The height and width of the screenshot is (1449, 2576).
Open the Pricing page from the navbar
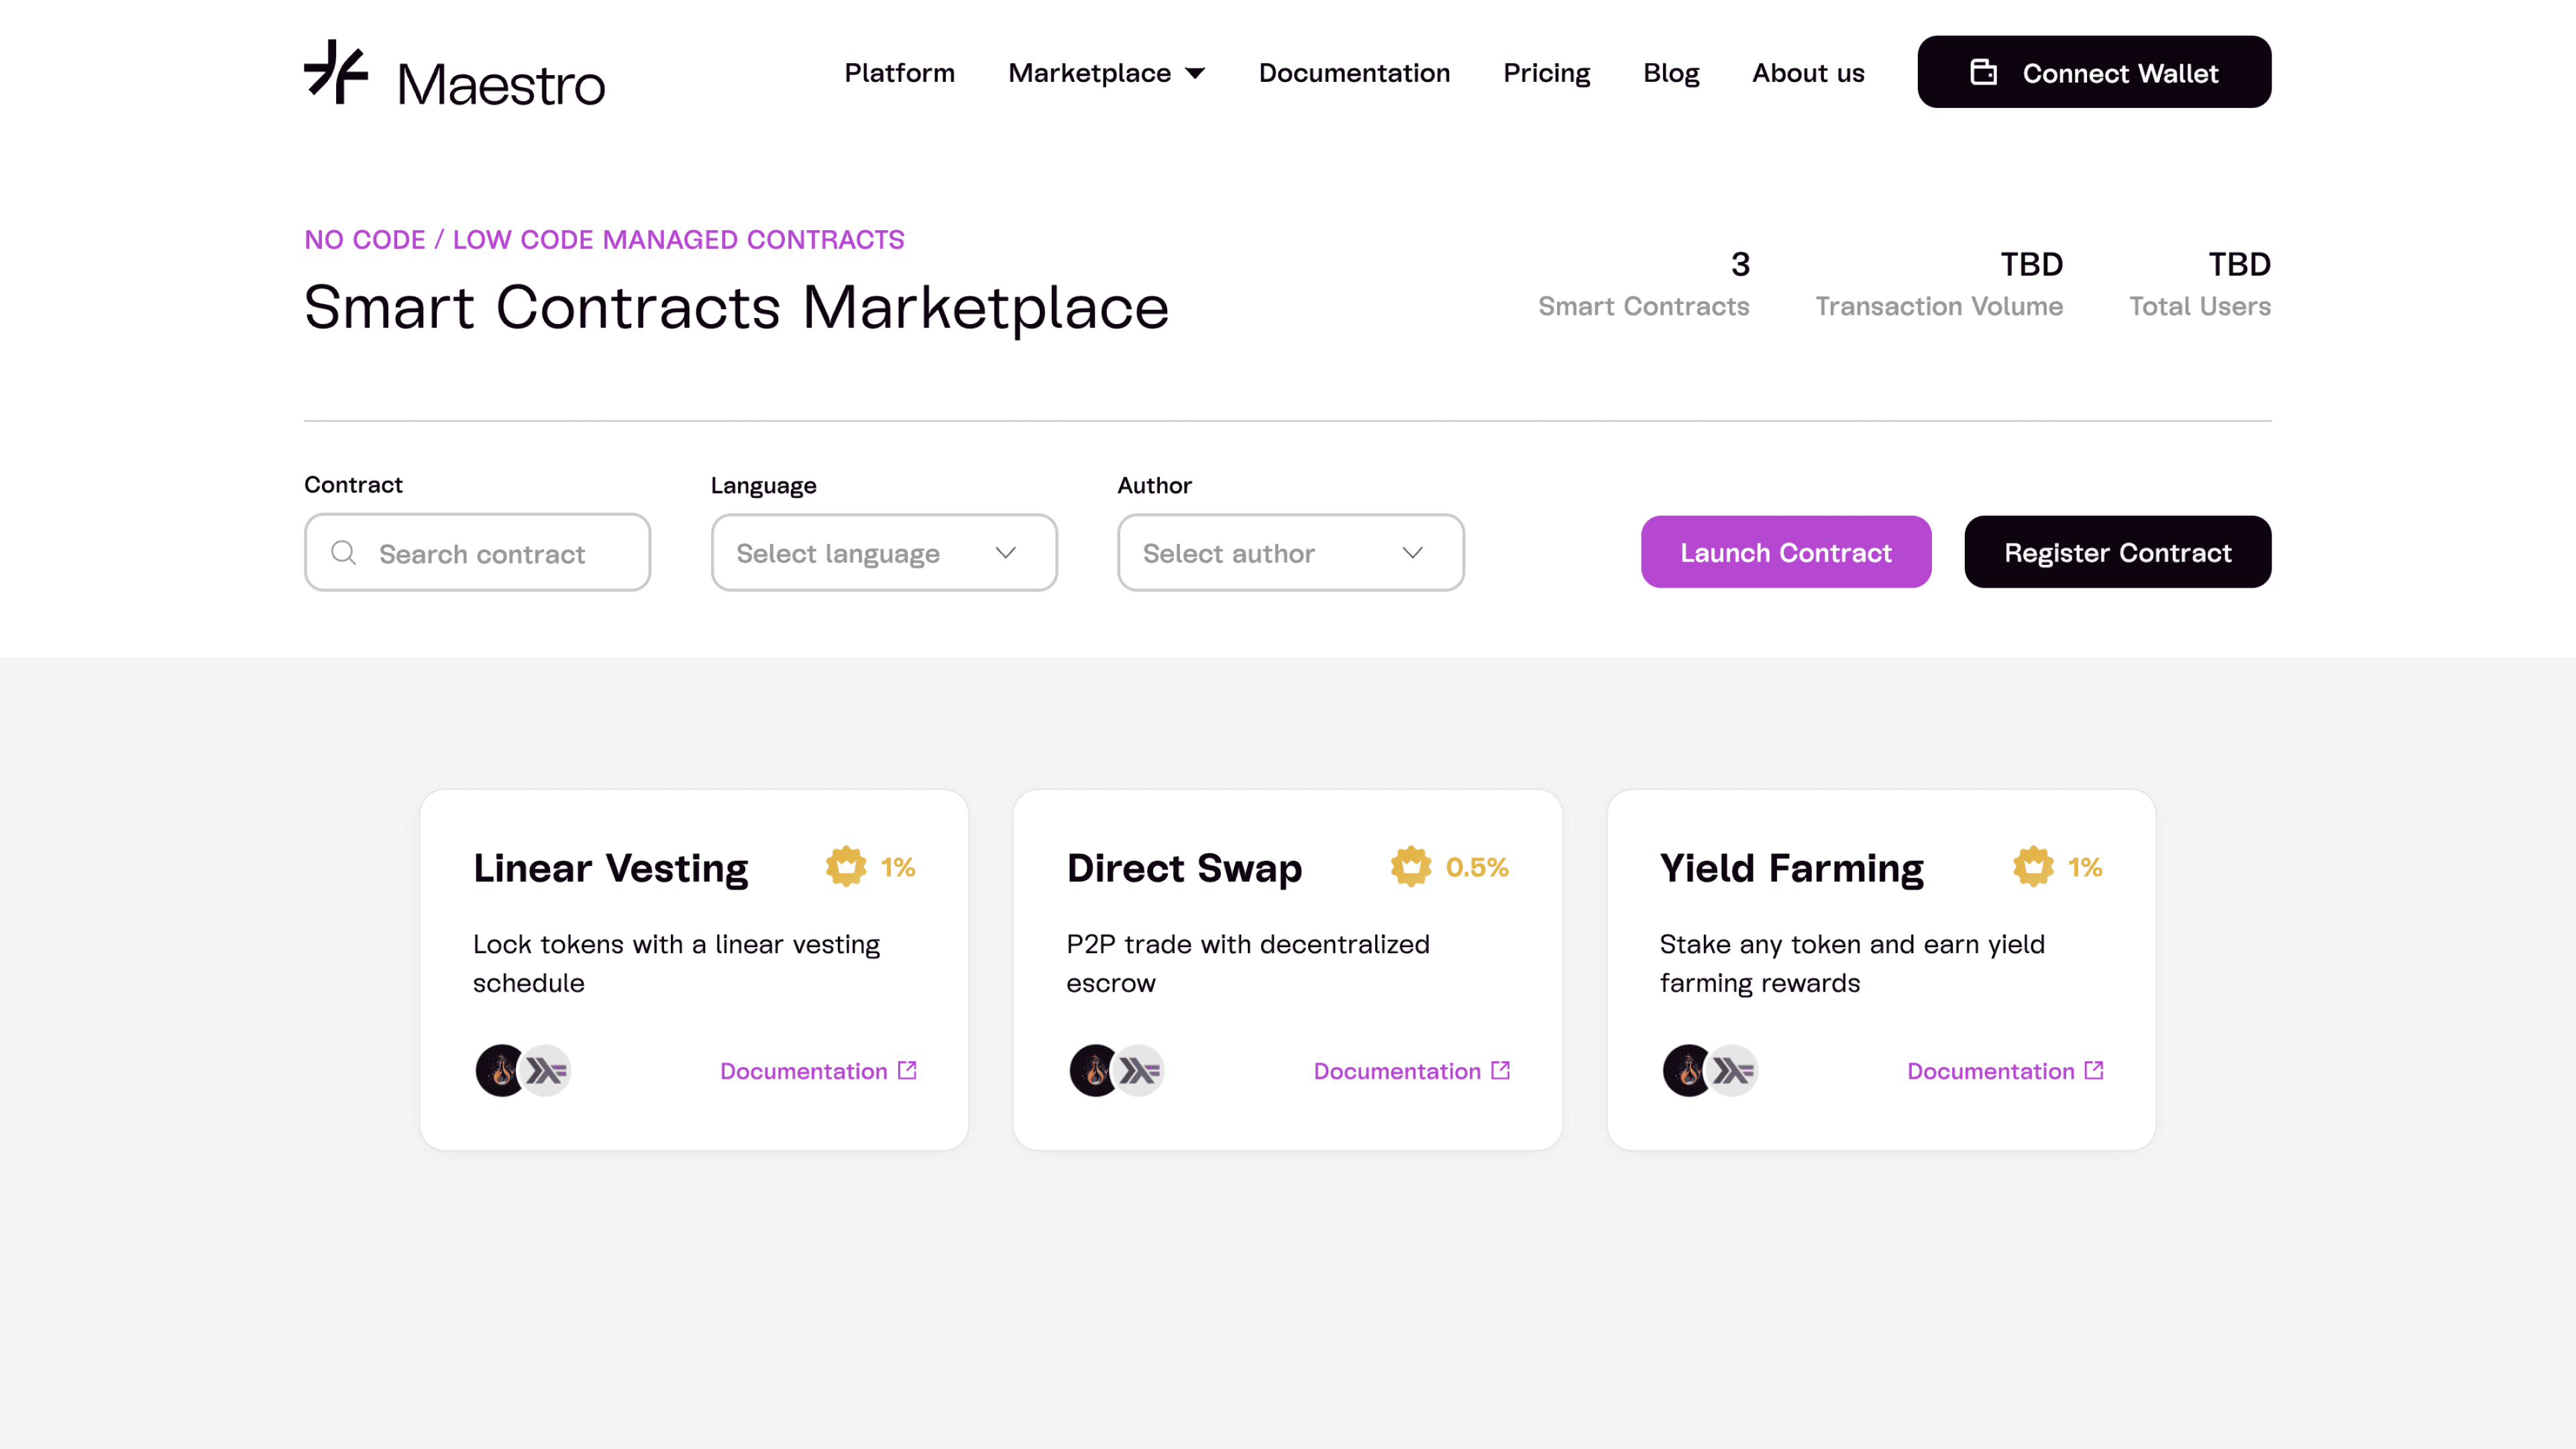coord(1546,73)
